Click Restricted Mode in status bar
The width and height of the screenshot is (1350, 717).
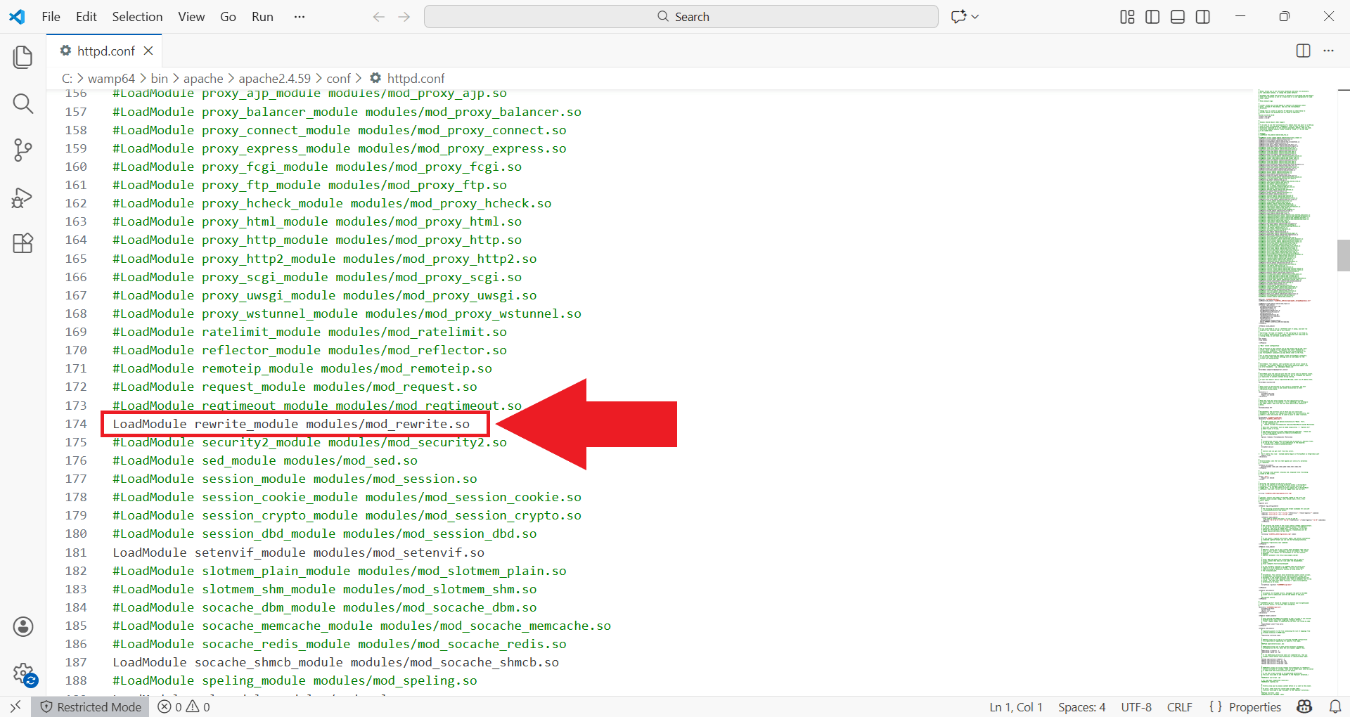point(90,707)
